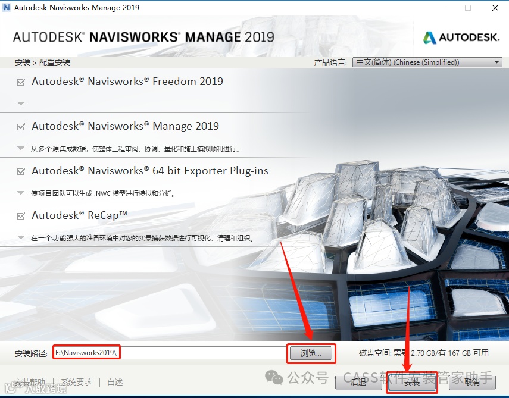The width and height of the screenshot is (509, 398).
Task: Expand the Exporter Plug-ins options arrow
Action: click(21, 193)
